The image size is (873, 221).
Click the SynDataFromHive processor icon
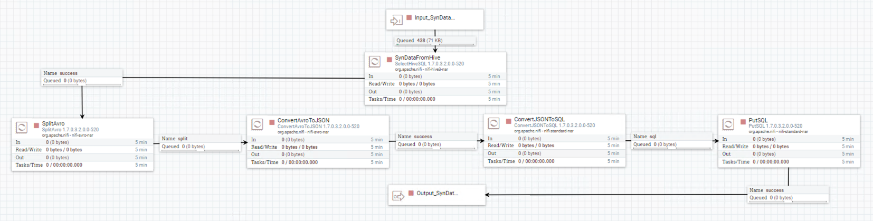coord(375,62)
